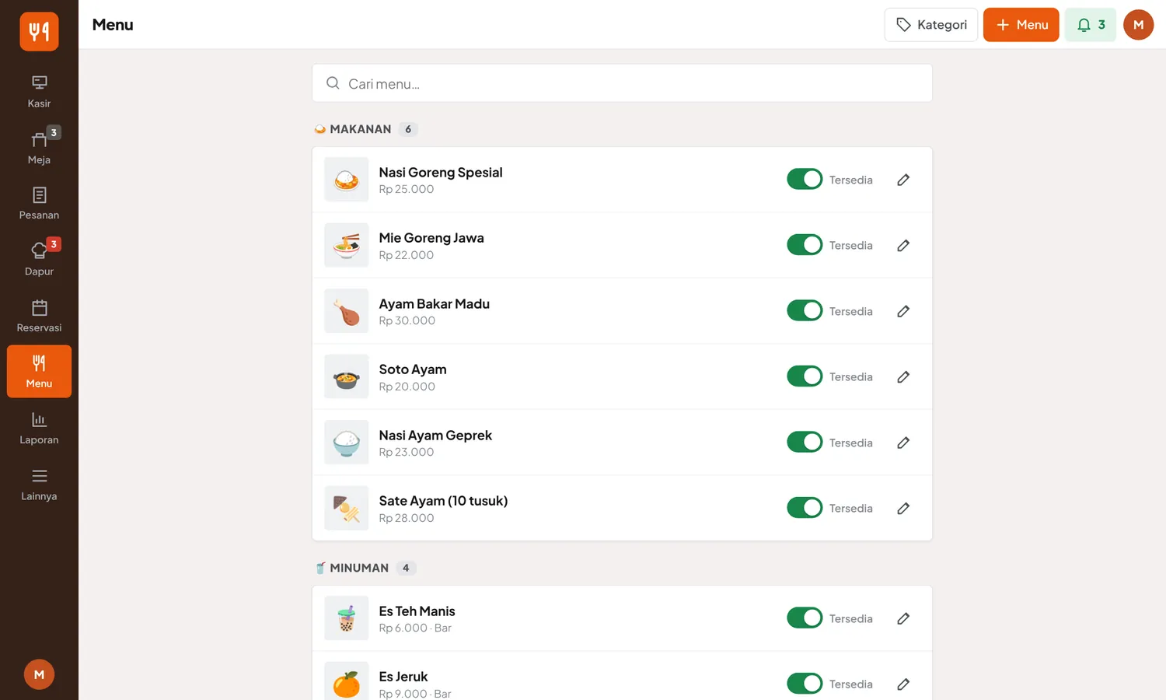The image size is (1166, 700).
Task: Edit Nasi Ayam Geprek item
Action: coord(903,443)
